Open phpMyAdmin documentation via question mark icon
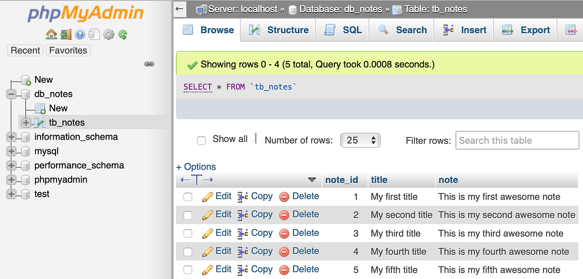Image resolution: width=583 pixels, height=279 pixels. [80, 35]
